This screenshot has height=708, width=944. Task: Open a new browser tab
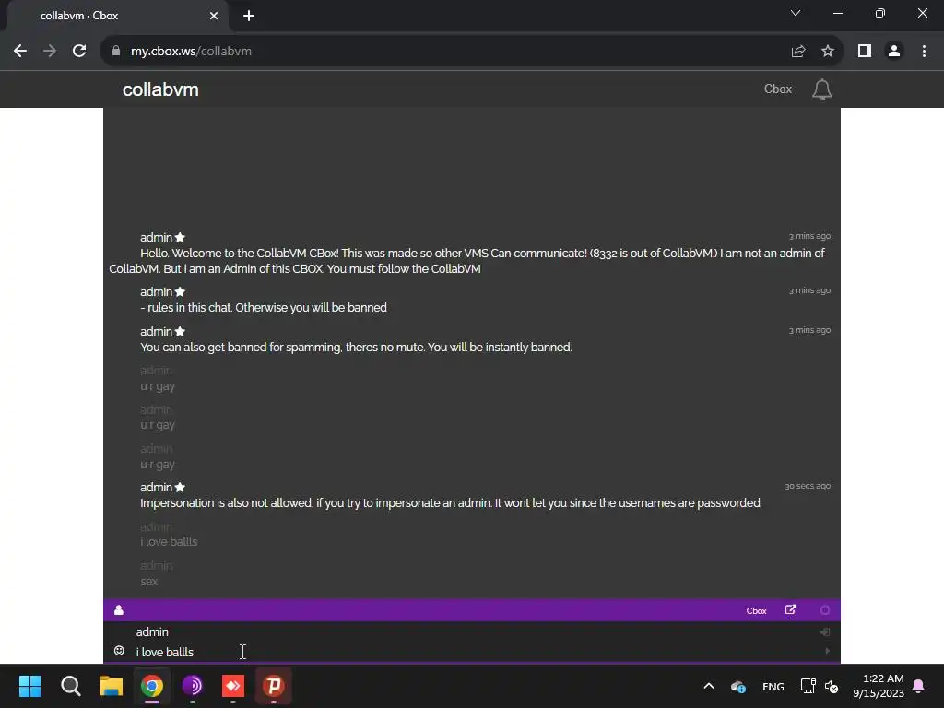pos(249,16)
